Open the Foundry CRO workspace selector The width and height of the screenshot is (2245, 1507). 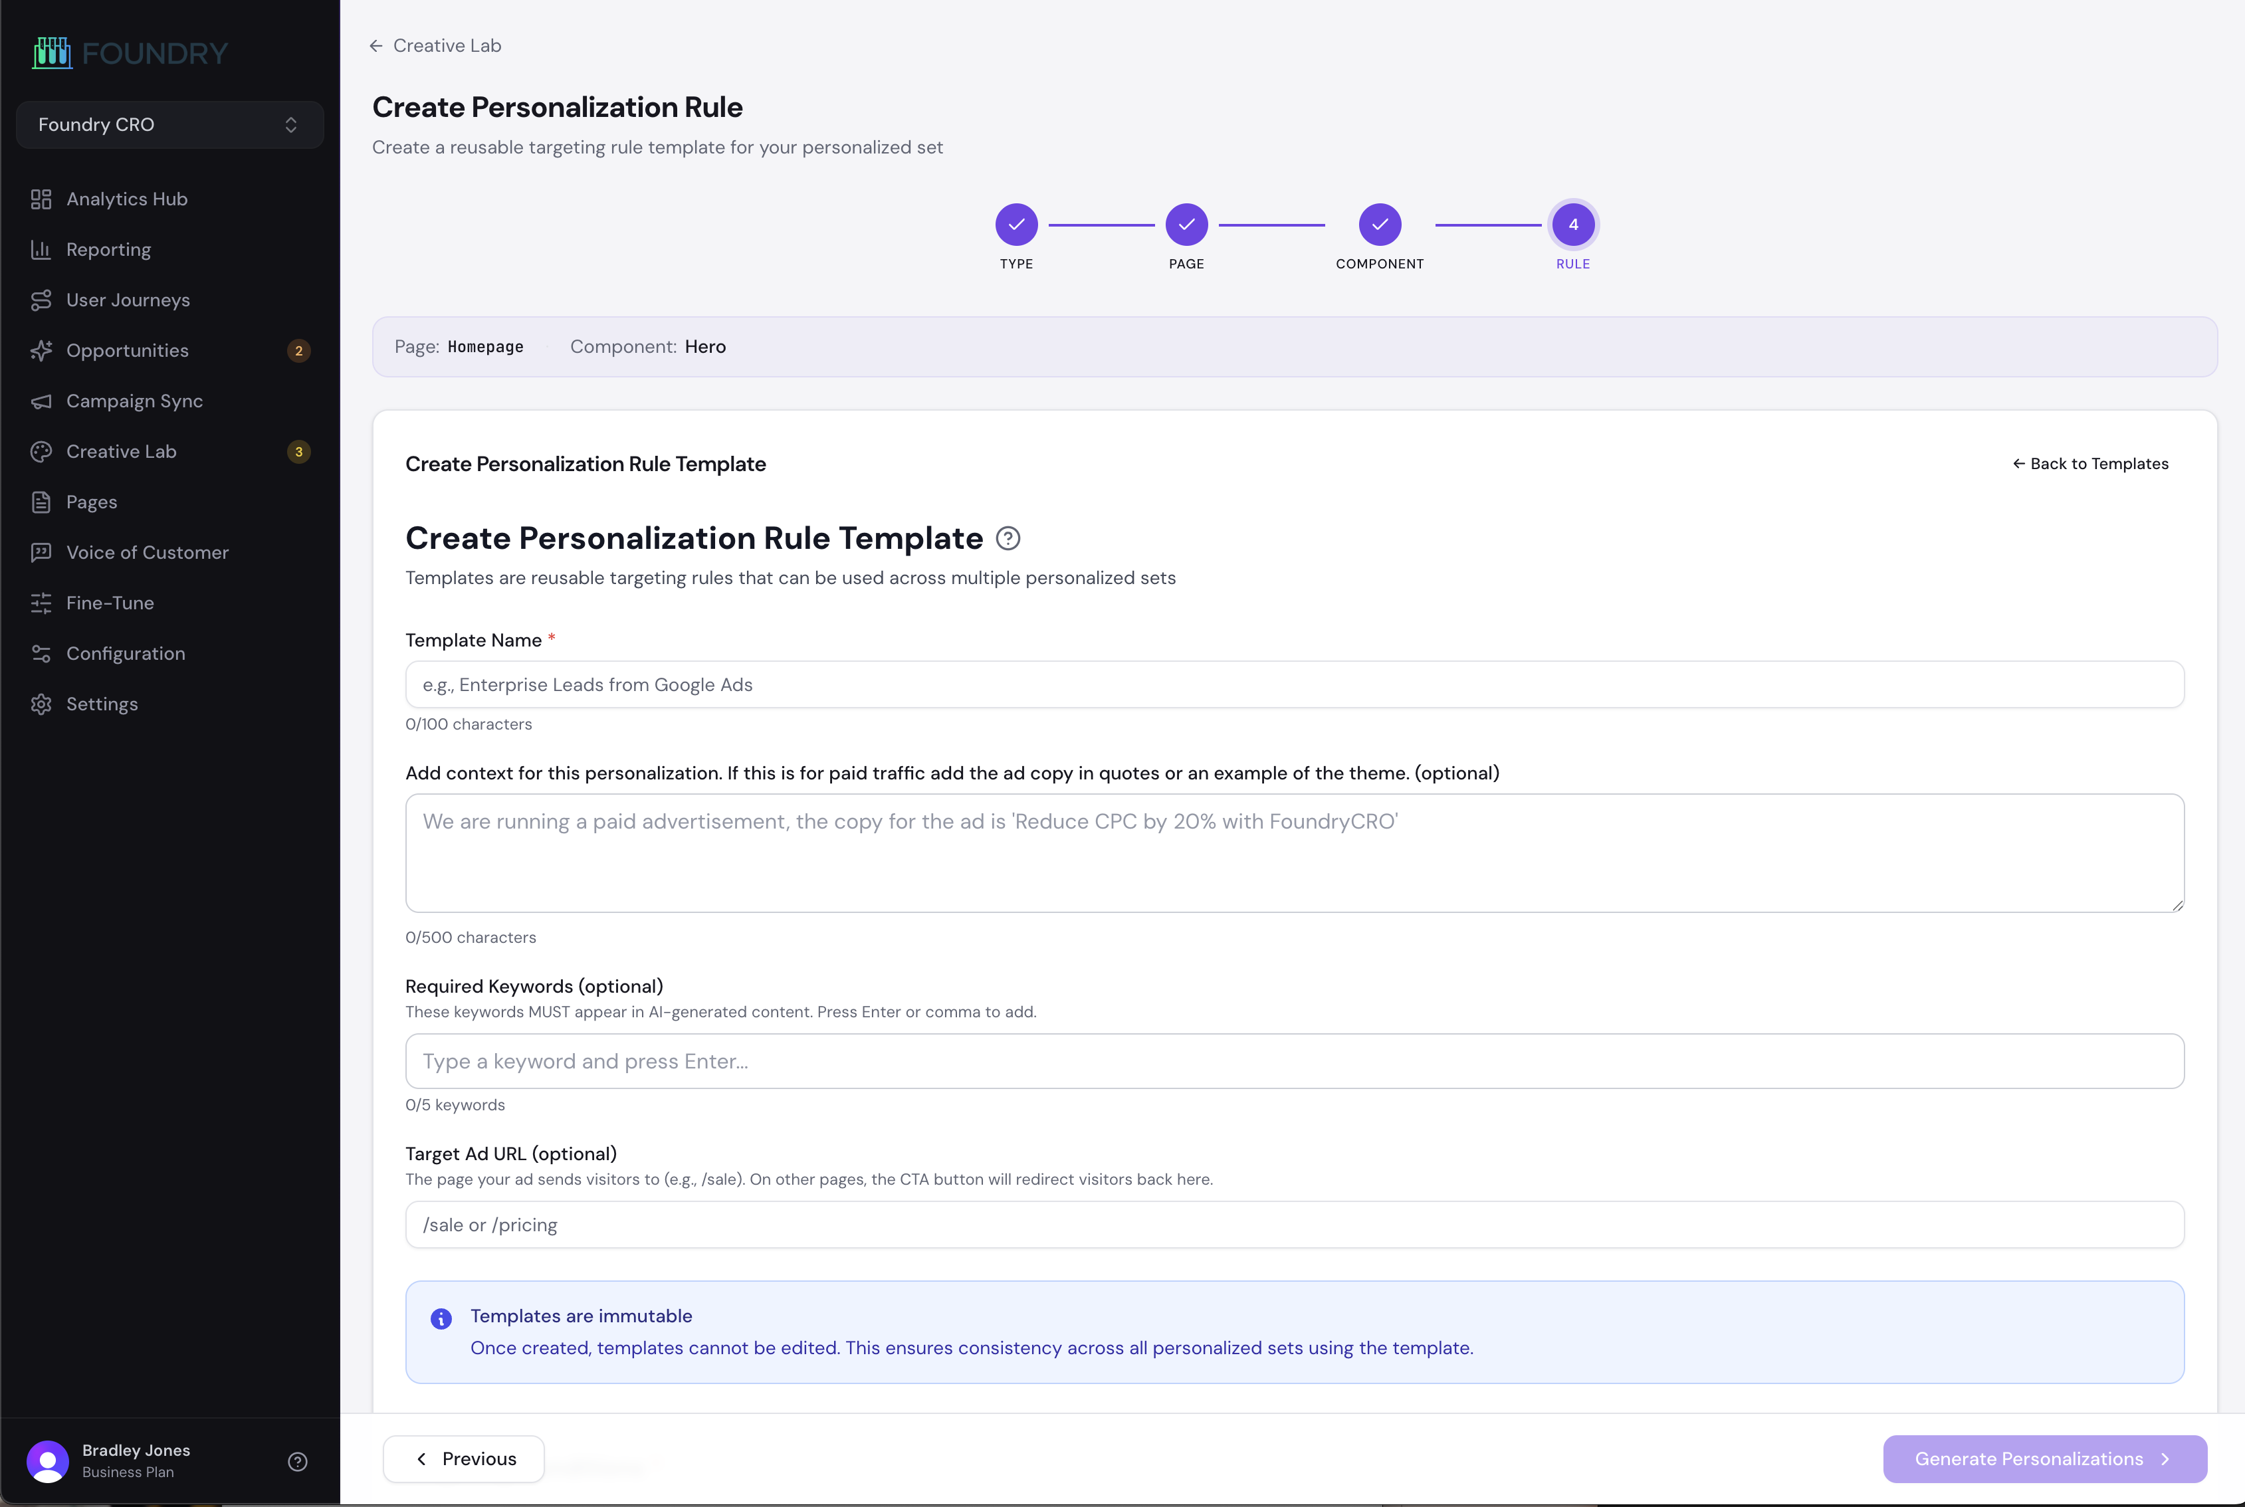click(169, 124)
